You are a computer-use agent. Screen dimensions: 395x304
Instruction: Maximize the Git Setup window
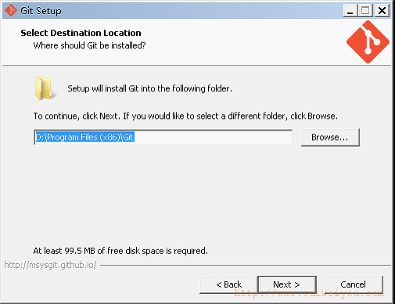coord(365,11)
